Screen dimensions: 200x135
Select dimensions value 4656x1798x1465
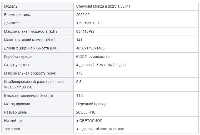tap(90, 48)
